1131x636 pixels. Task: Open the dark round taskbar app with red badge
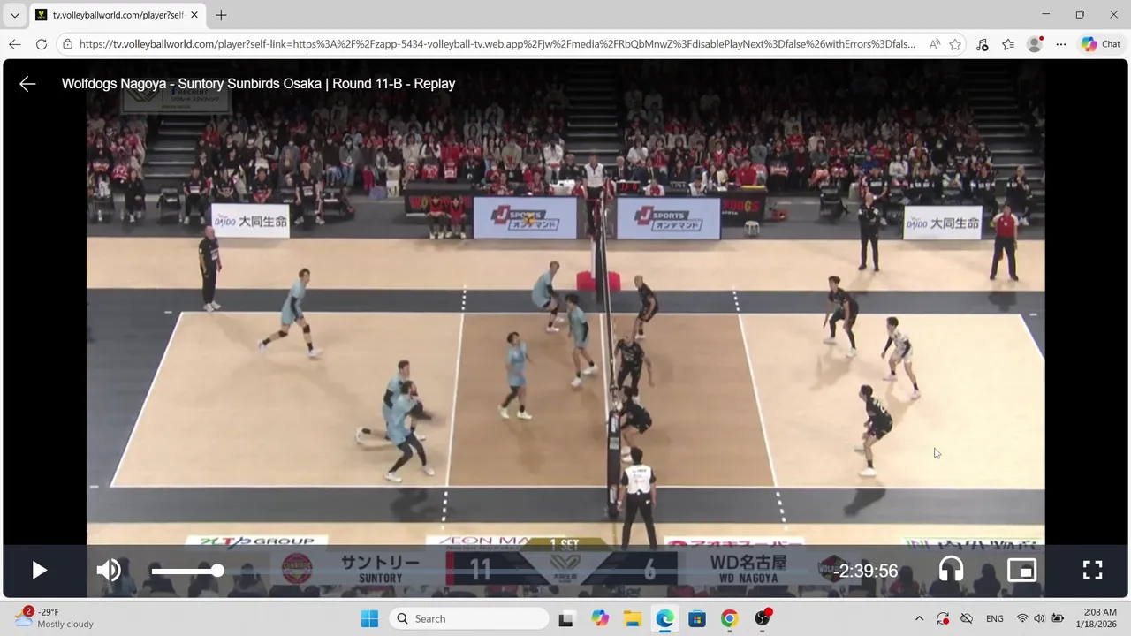click(762, 618)
